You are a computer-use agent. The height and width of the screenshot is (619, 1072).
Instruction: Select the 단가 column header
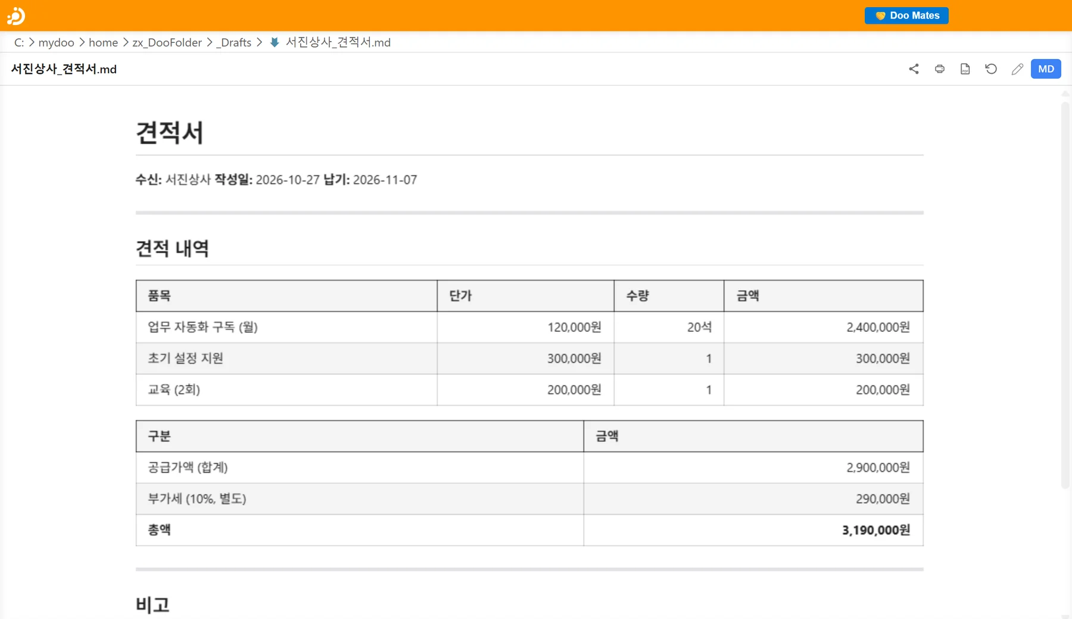point(525,295)
